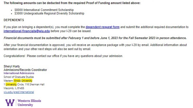This screenshot has width=193, height=108.
Task: Click the $3000 Undergraduate Regional Diversity Scholarship item
Action: point(49,13)
